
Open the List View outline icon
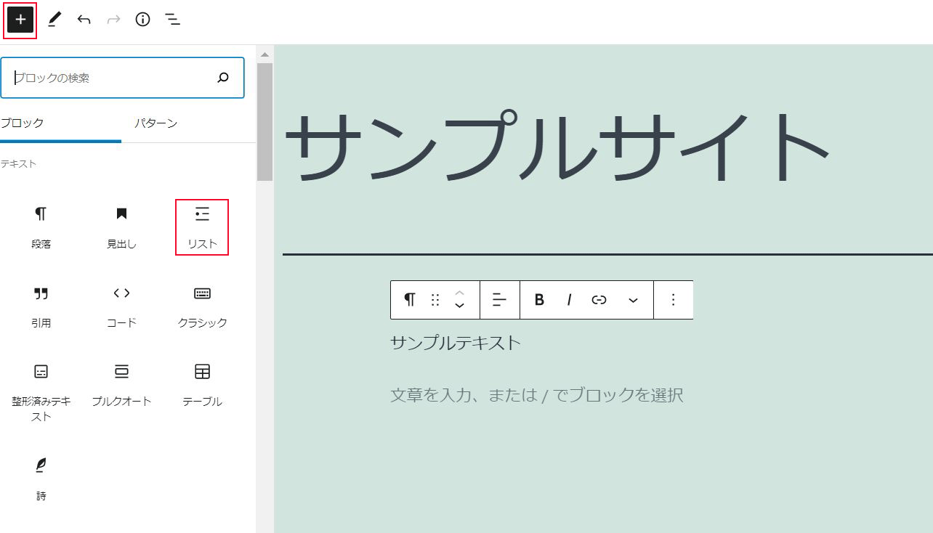click(172, 20)
